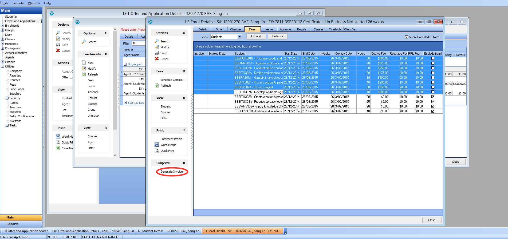Click the Modify icon in Enrol Details options
Viewport: 508px width, 239px height.
click(x=157, y=47)
